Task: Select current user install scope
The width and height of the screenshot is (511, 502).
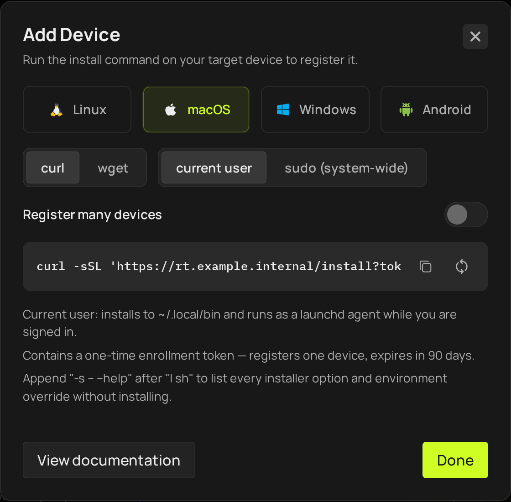Action: tap(214, 168)
